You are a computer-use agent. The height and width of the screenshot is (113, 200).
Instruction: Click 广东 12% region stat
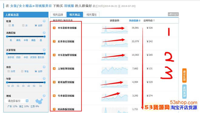tap(12, 106)
